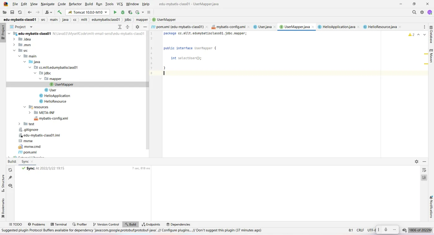The width and height of the screenshot is (434, 235).
Task: Collapse all in Project panel
Action: click(127, 27)
